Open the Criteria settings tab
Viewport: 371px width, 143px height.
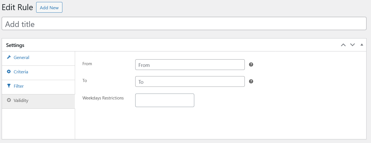click(21, 72)
